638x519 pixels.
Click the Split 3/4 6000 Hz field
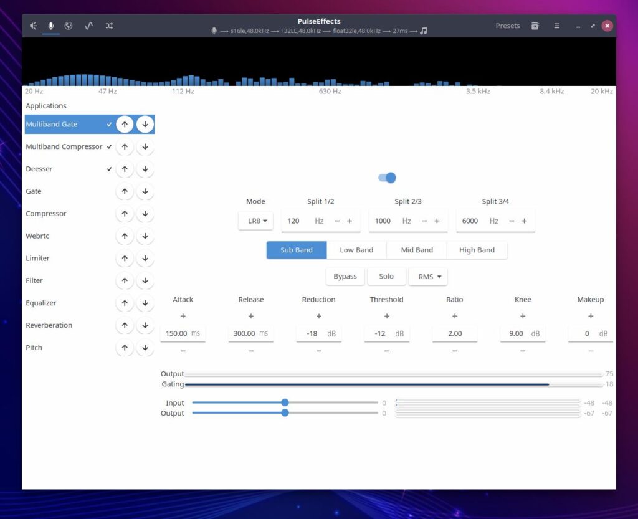(495, 221)
